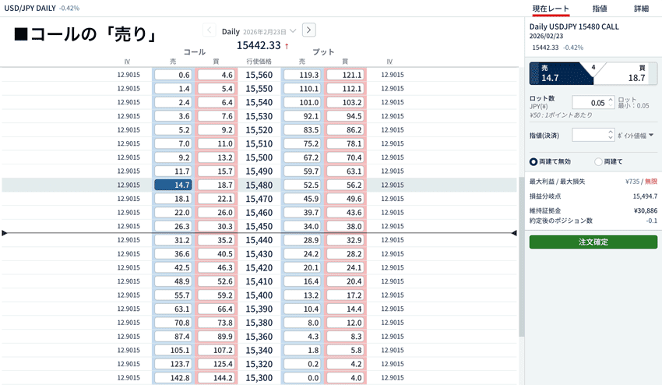
Task: Switch to the 指値 tab
Action: pyautogui.click(x=600, y=8)
